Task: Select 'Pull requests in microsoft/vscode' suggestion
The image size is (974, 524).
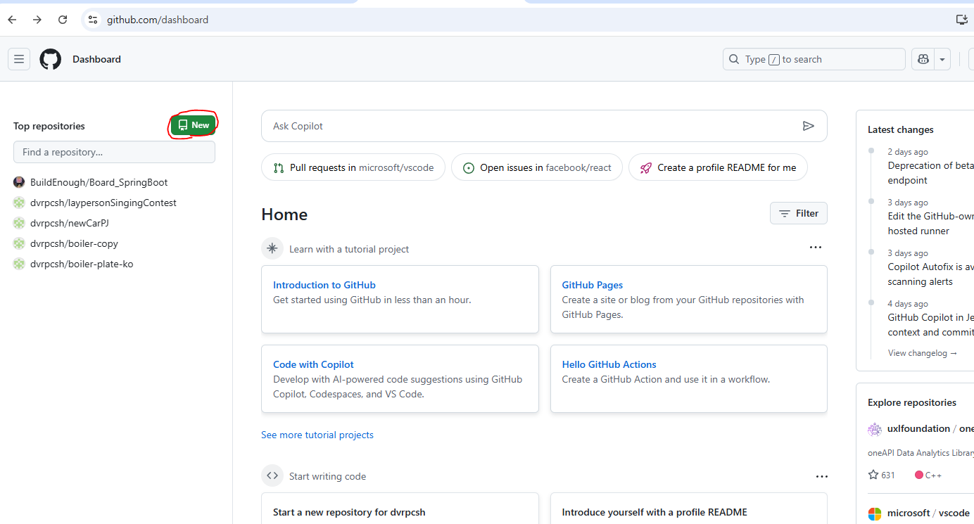Action: coord(353,167)
